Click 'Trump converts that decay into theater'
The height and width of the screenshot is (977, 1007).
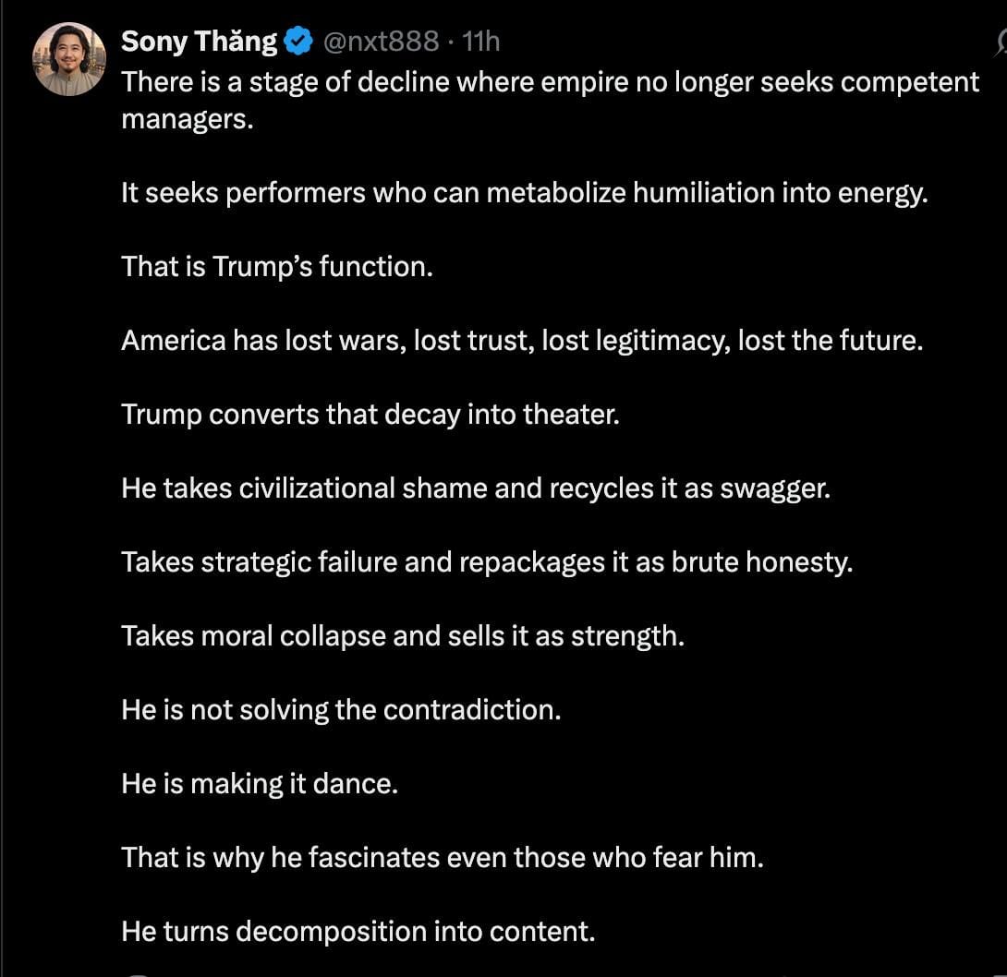pyautogui.click(x=370, y=415)
